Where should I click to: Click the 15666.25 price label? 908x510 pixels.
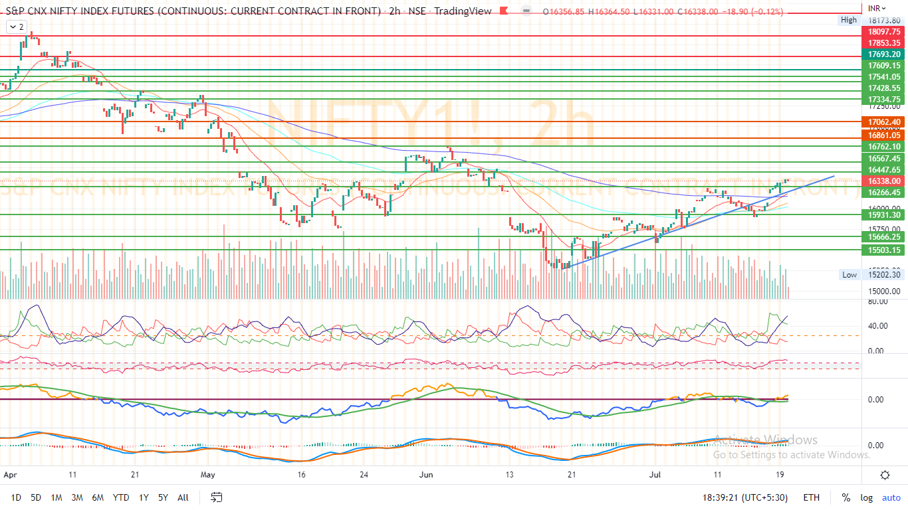pos(885,237)
